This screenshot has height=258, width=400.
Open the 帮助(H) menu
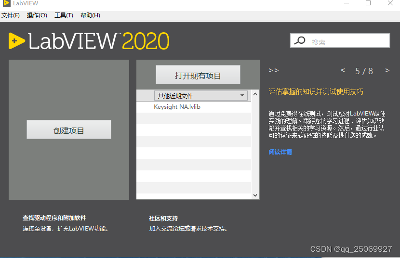[90, 15]
